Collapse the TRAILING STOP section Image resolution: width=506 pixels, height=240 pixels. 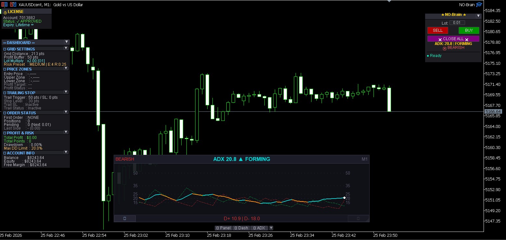66,92
